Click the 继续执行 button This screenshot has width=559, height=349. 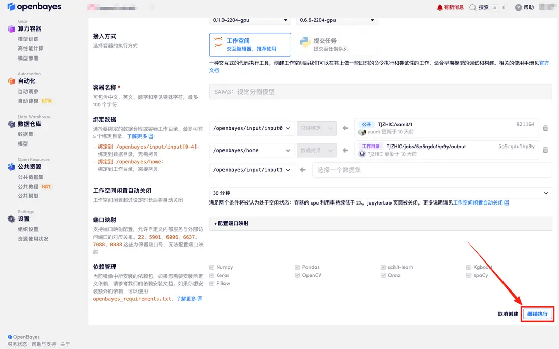[x=537, y=313]
